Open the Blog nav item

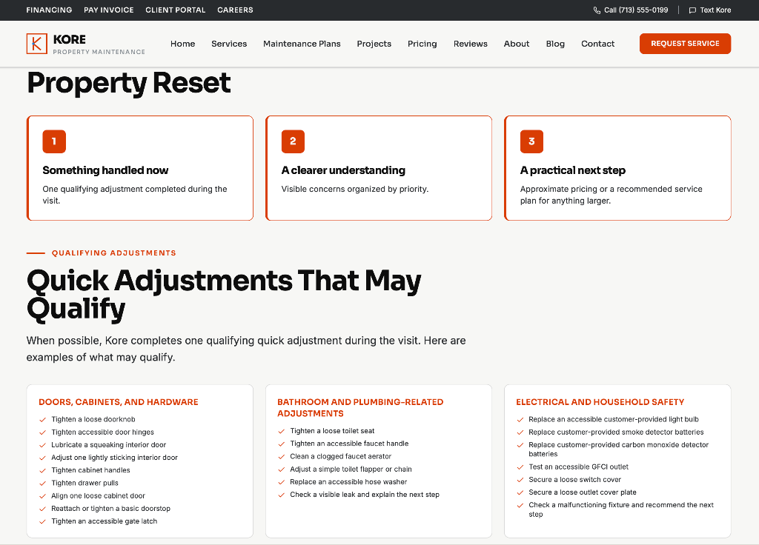pyautogui.click(x=555, y=44)
